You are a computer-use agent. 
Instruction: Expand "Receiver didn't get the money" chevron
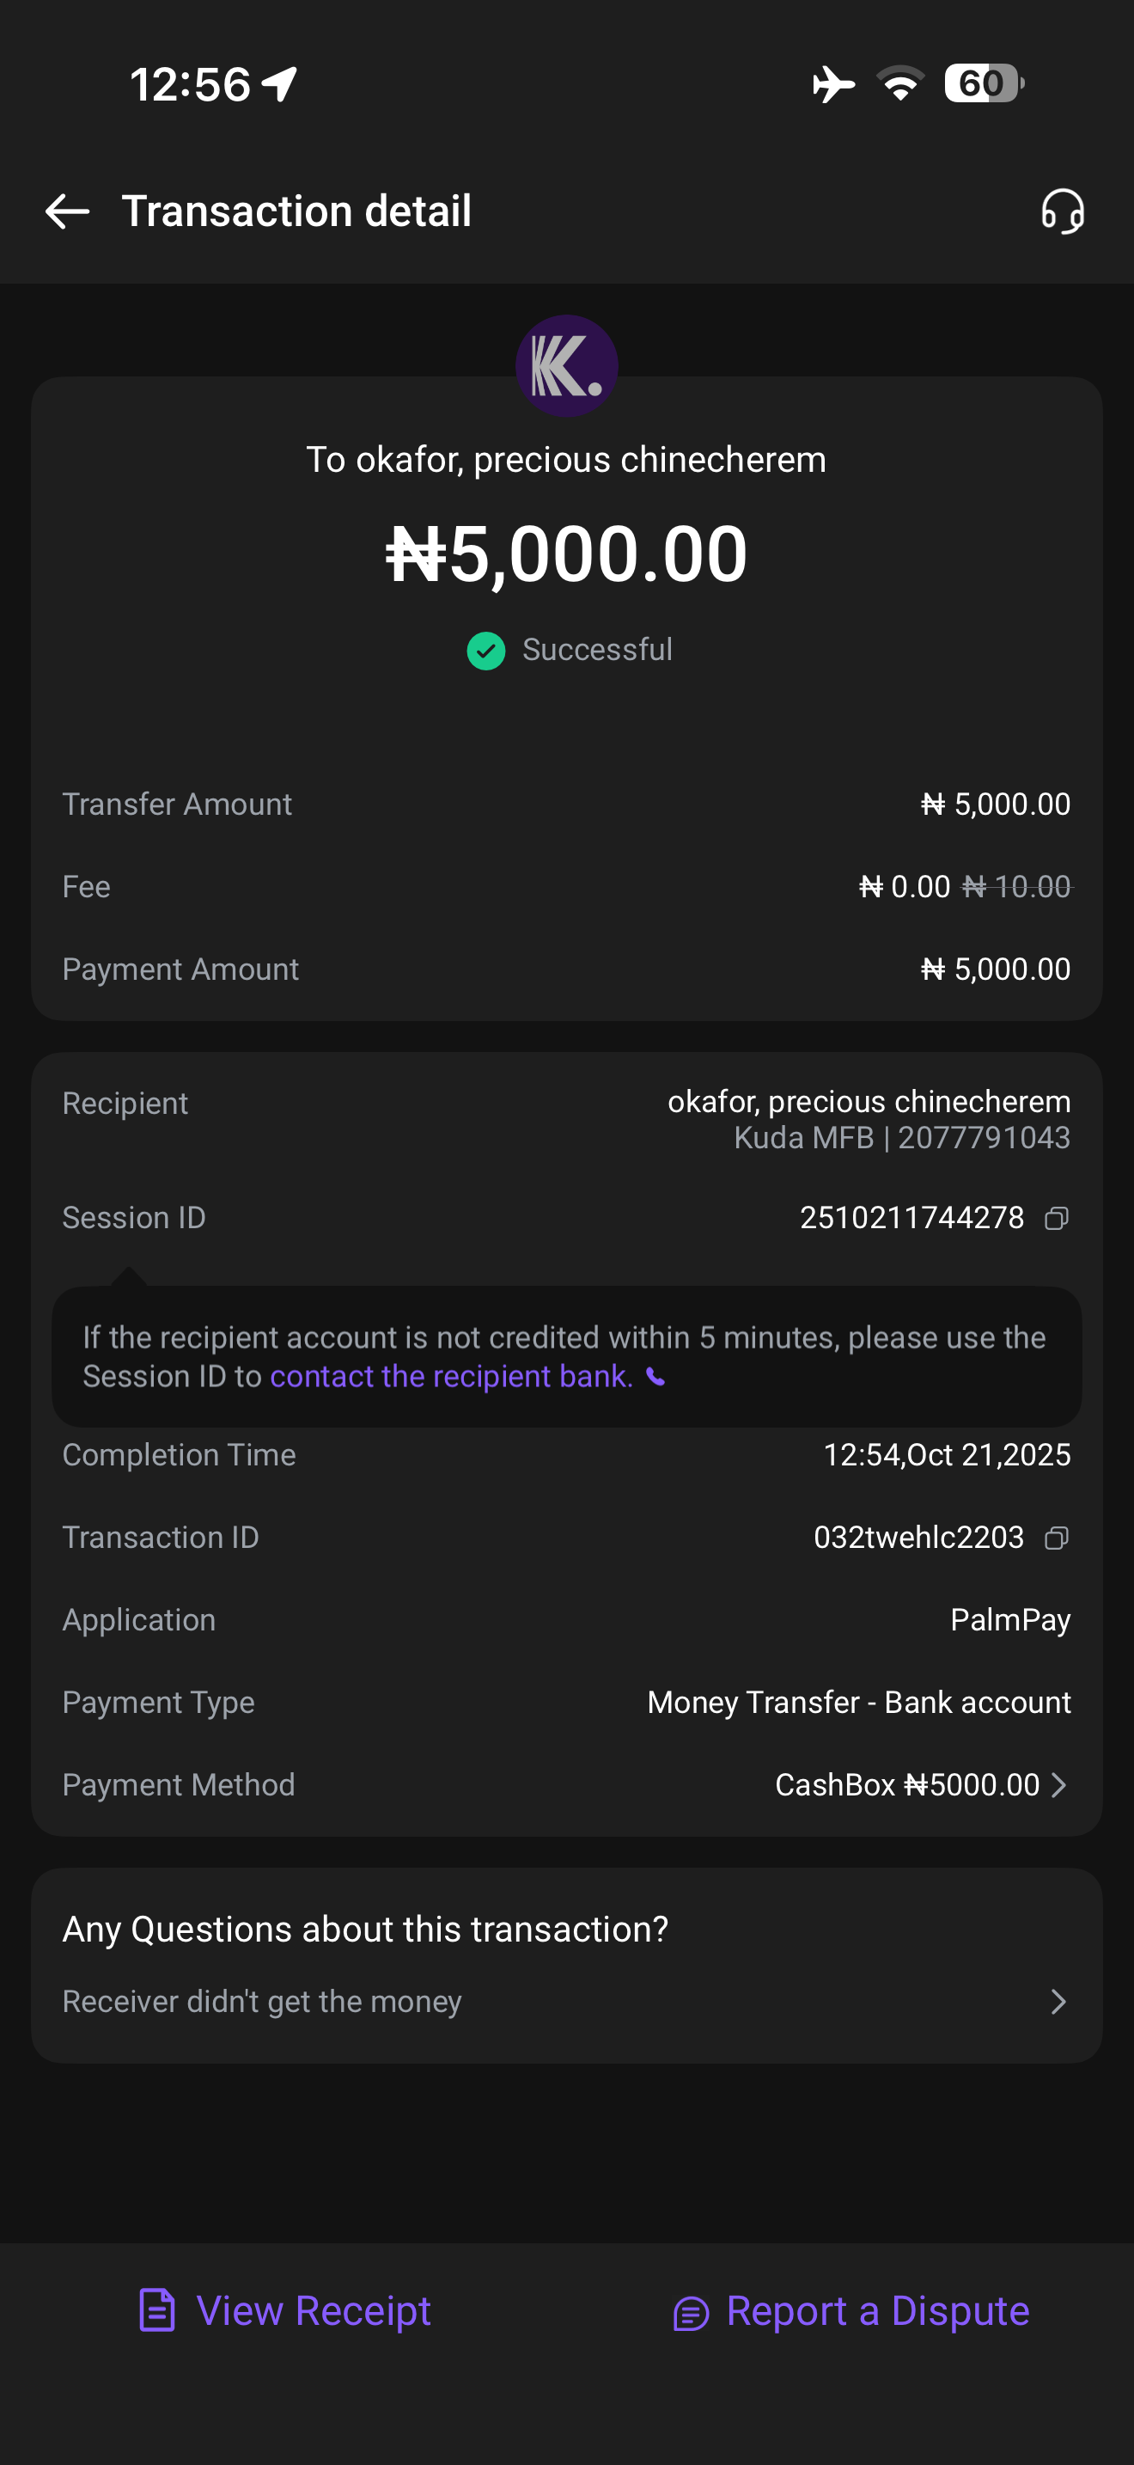[x=1058, y=2002]
